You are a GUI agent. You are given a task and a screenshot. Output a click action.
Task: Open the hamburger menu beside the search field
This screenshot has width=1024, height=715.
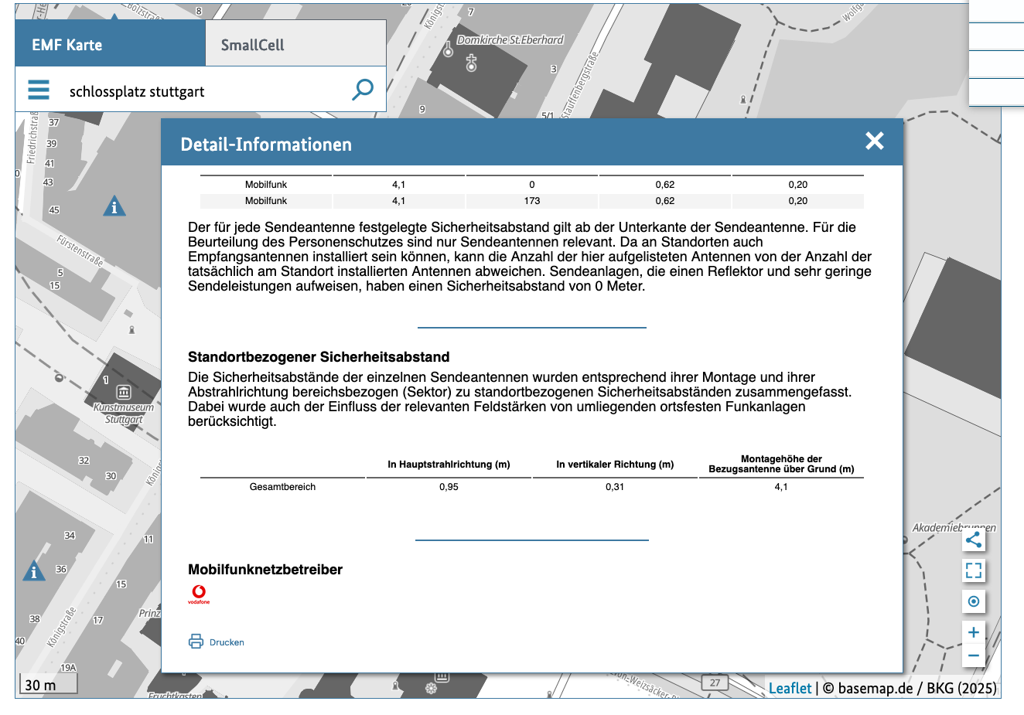click(x=39, y=90)
